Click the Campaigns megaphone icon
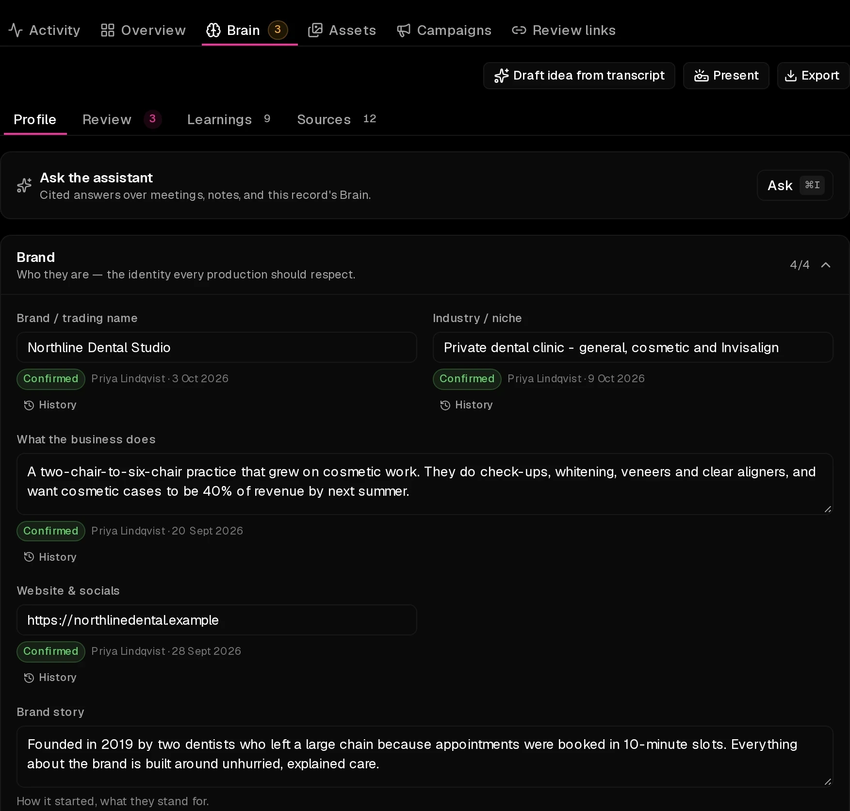Viewport: 850px width, 811px height. [x=404, y=30]
